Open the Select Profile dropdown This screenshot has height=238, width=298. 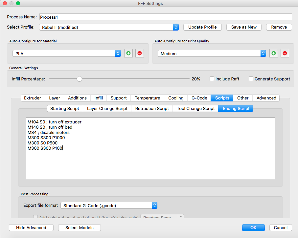pyautogui.click(x=109, y=27)
